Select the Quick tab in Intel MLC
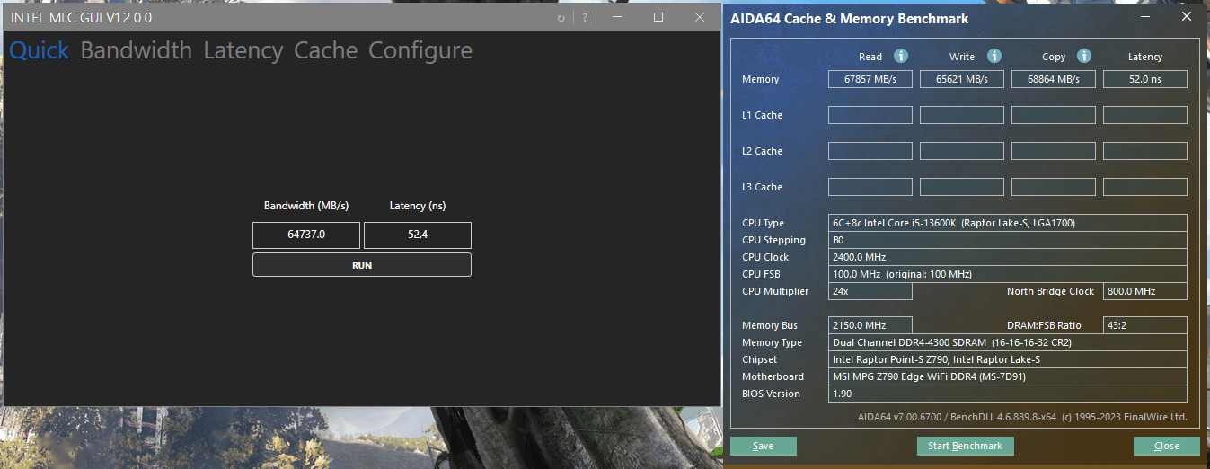 tap(40, 50)
